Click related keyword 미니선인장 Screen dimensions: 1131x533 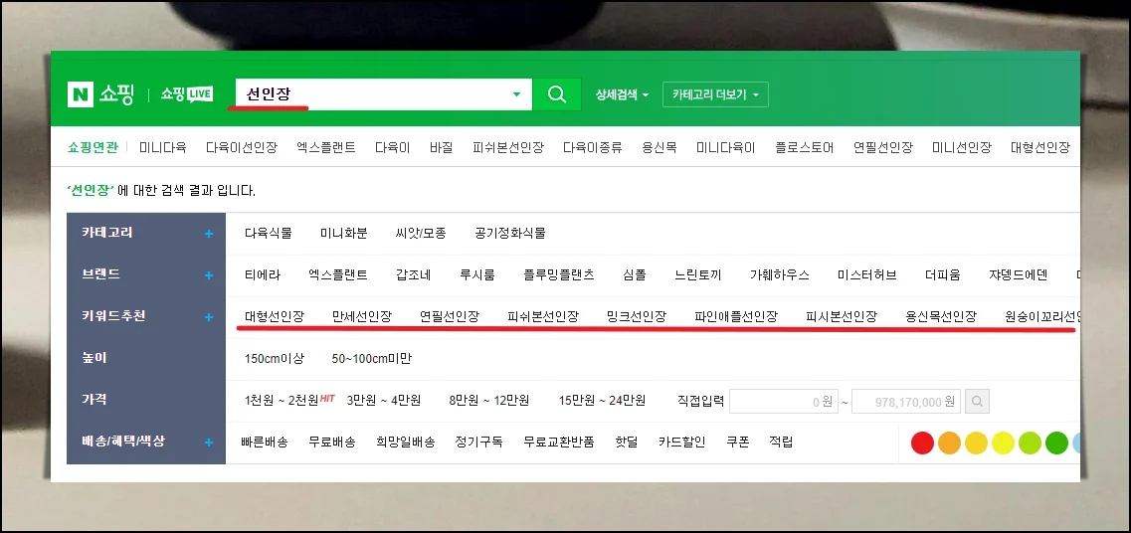point(962,148)
